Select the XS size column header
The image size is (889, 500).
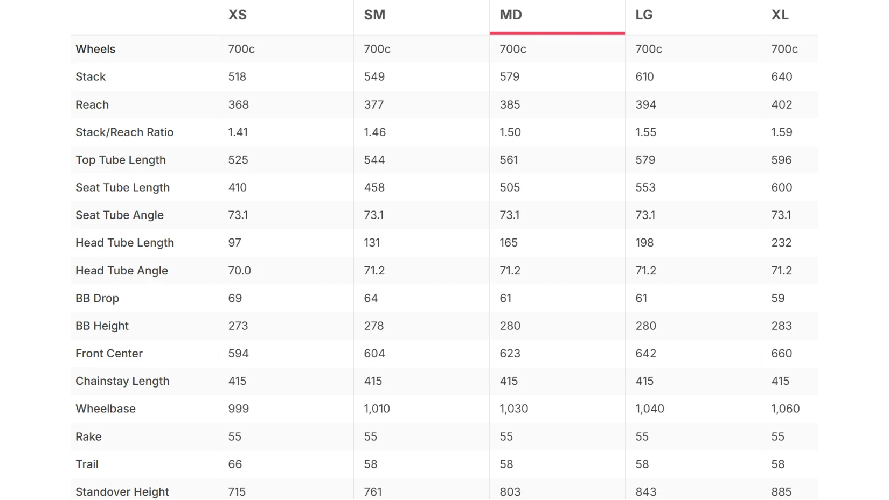(x=238, y=15)
